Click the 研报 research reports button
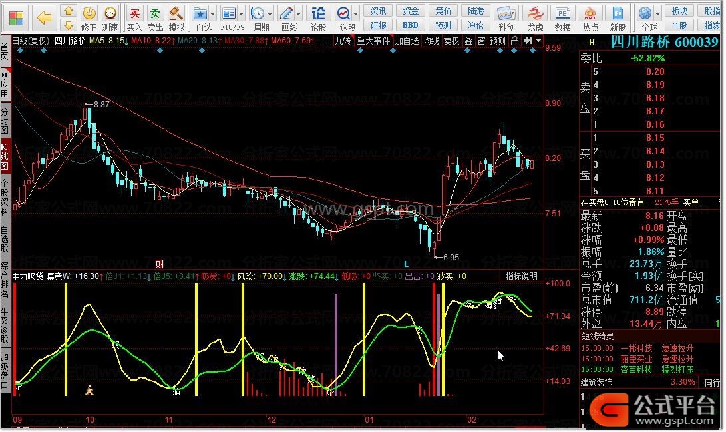Viewport: 726px width, 432px height. pyautogui.click(x=378, y=25)
